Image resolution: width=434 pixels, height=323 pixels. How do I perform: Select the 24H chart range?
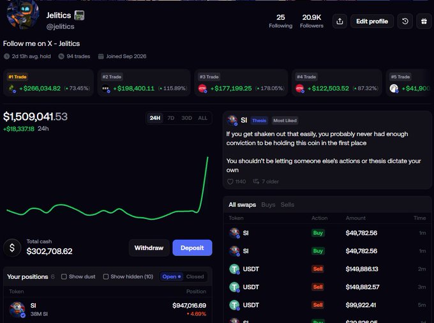click(155, 118)
